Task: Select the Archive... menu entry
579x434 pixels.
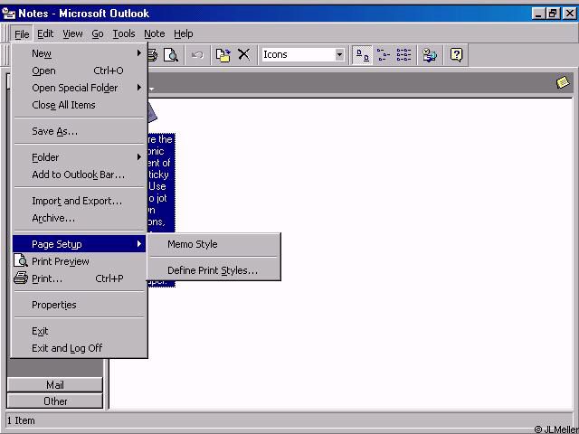Action: 79,218
